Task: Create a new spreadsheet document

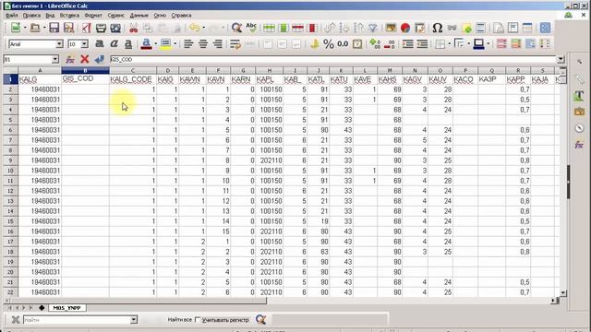Action: [16, 28]
